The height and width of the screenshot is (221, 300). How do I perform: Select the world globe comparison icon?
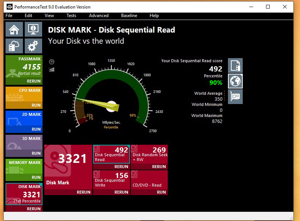point(235,81)
